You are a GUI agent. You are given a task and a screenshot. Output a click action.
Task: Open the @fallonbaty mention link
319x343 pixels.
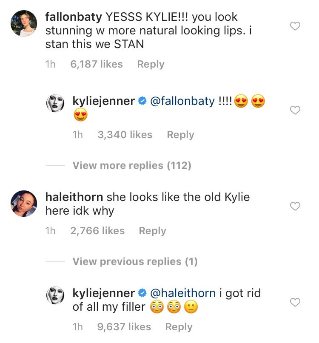click(182, 101)
